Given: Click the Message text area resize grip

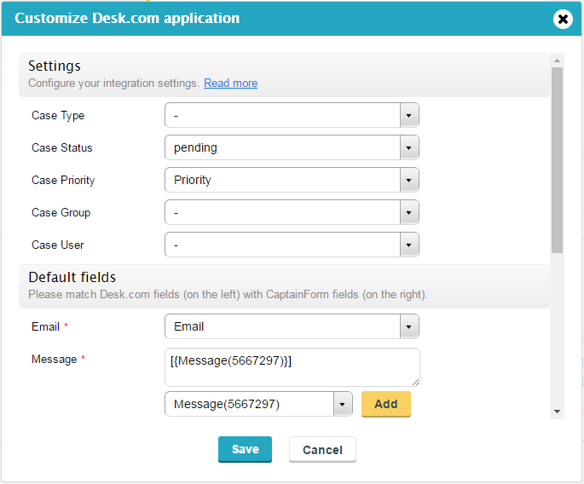Looking at the screenshot, I should click(416, 383).
